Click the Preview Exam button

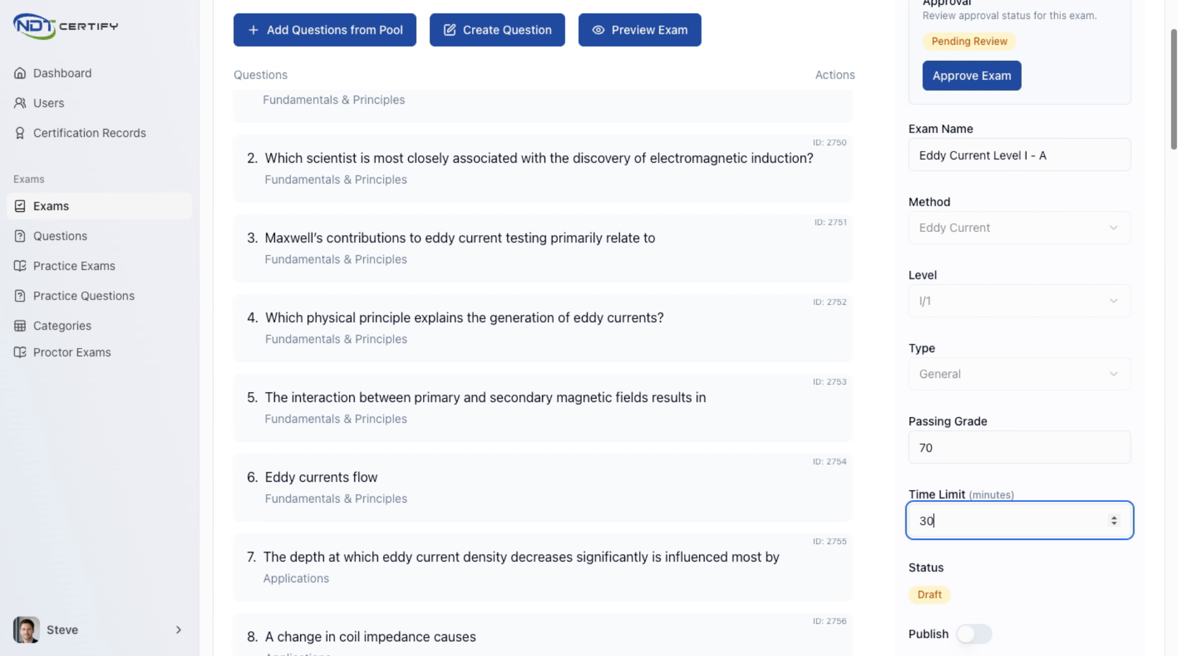640,30
